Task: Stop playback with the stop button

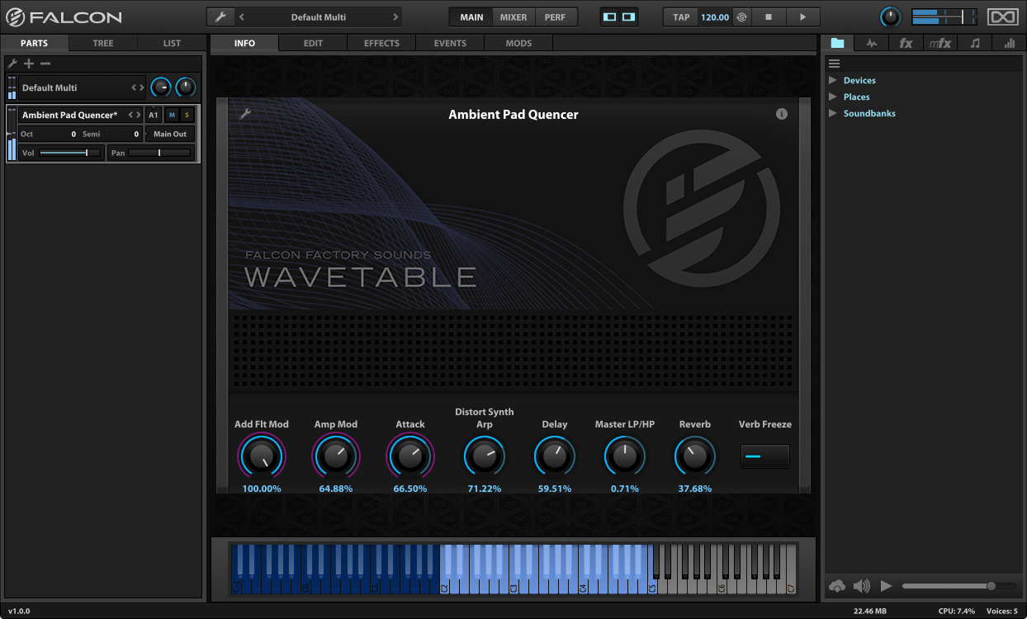Action: tap(768, 17)
